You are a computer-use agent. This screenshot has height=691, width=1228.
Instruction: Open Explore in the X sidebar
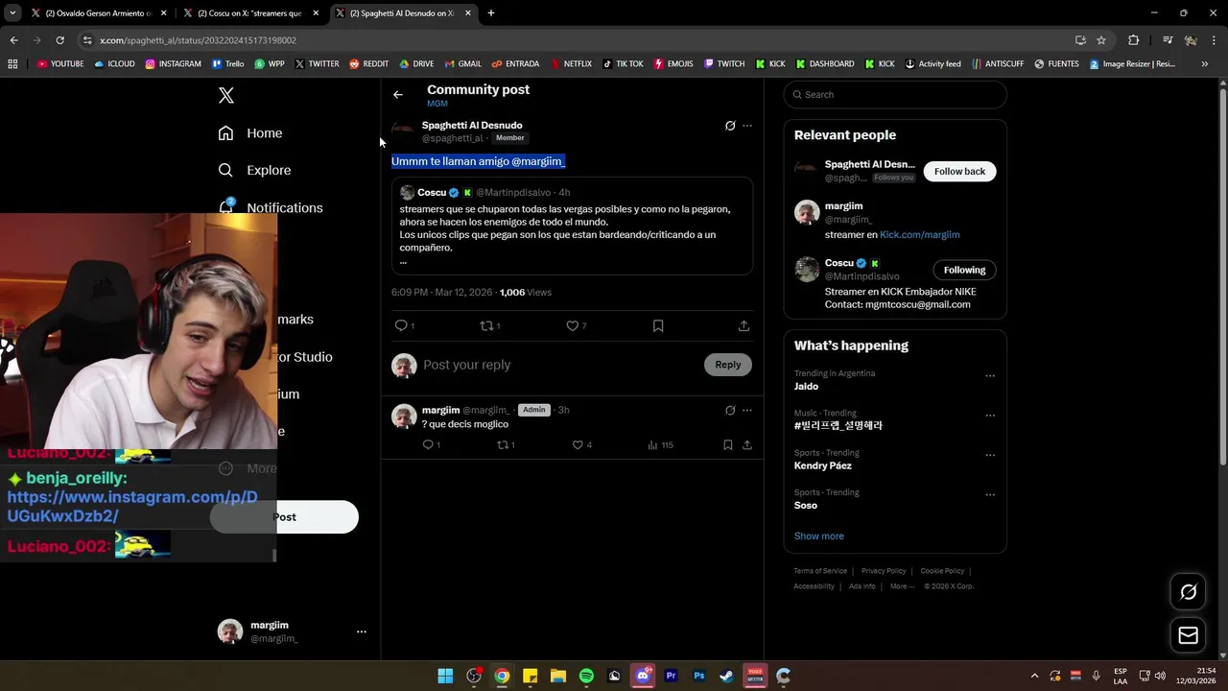tap(254, 170)
